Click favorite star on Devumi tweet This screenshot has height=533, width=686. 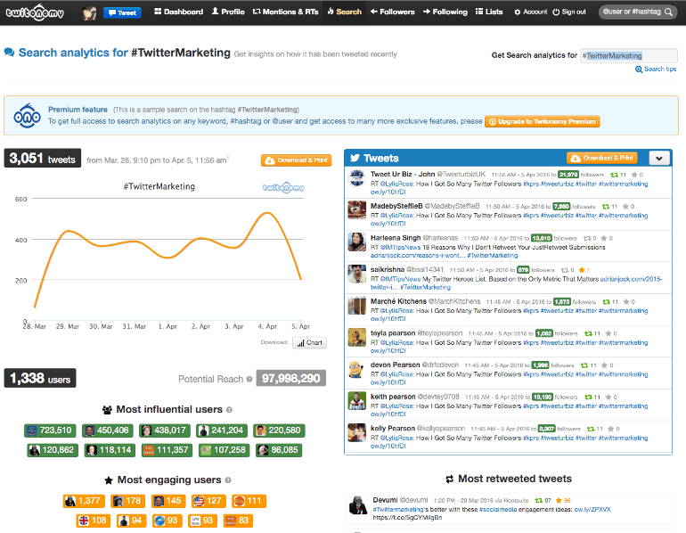559,500
